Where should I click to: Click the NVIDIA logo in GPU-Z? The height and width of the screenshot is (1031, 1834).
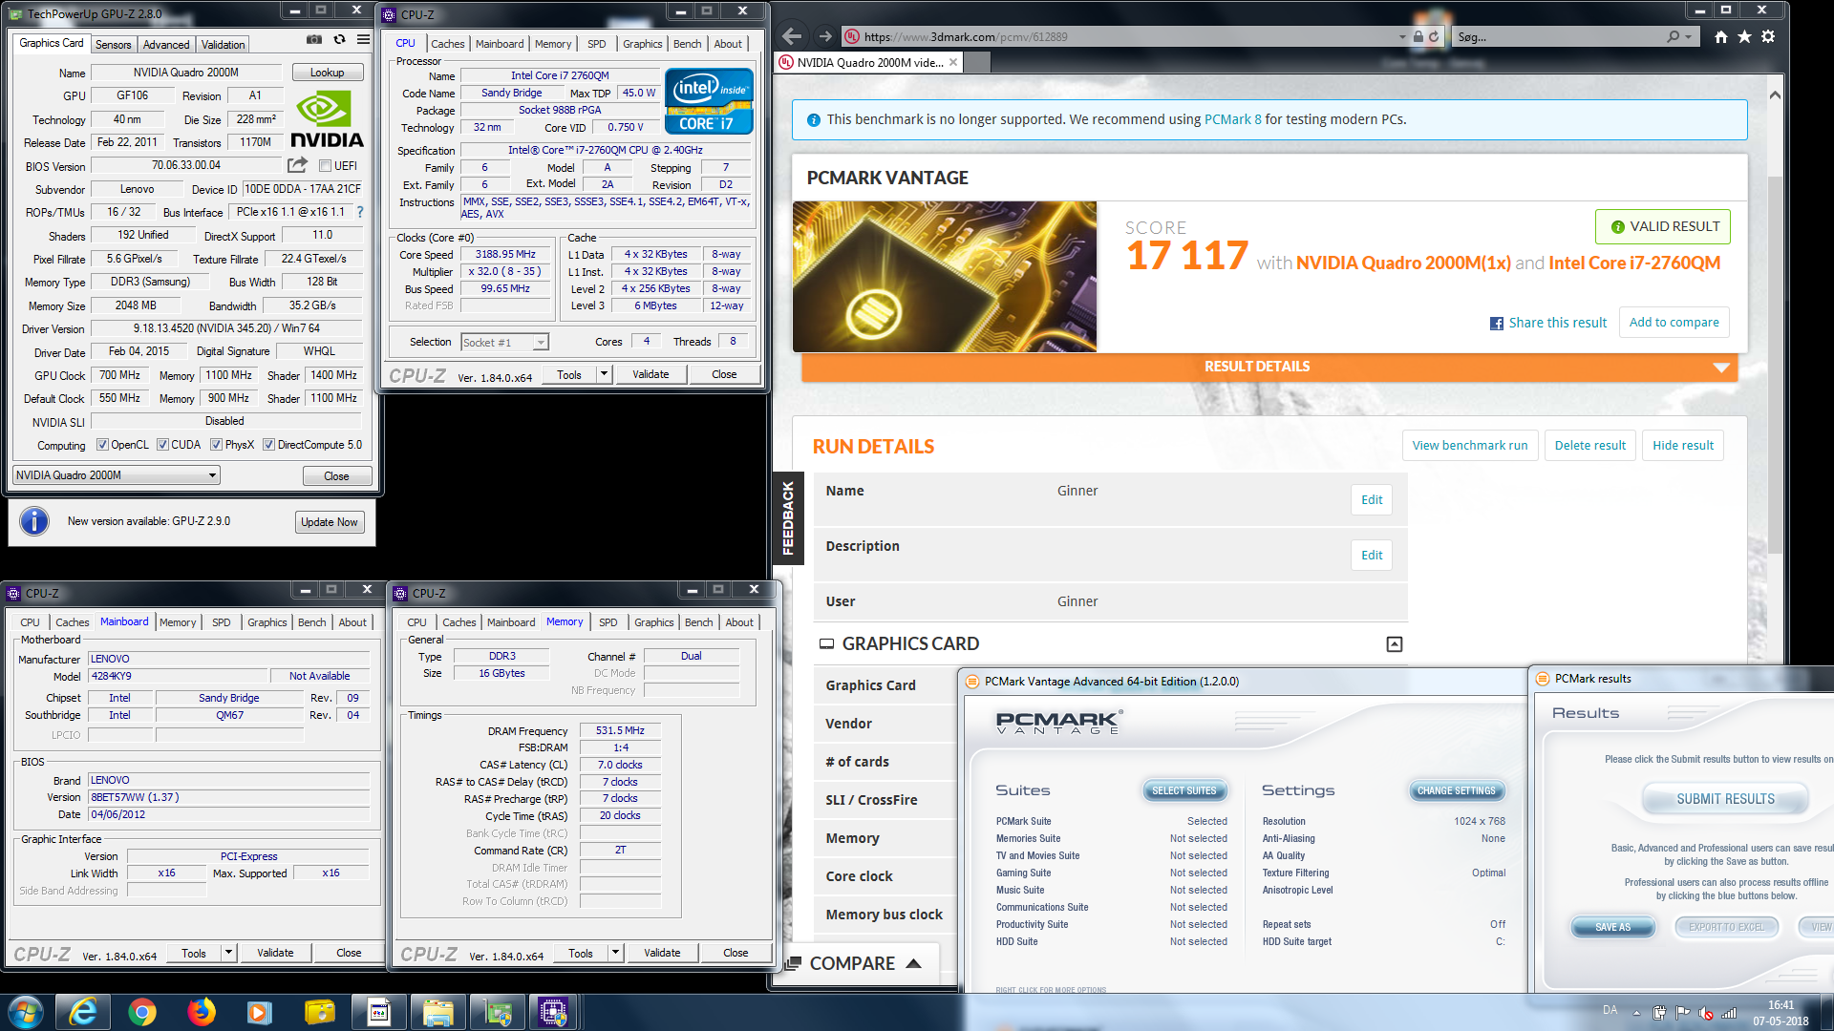click(327, 118)
